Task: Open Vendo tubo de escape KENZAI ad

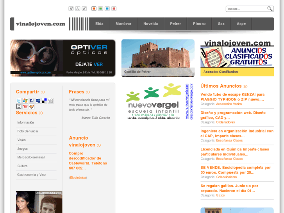Action: click(x=232, y=97)
